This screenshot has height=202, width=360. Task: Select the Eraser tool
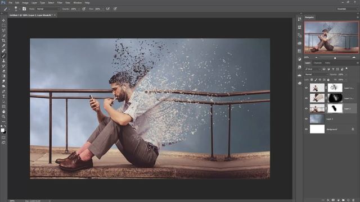point(3,71)
